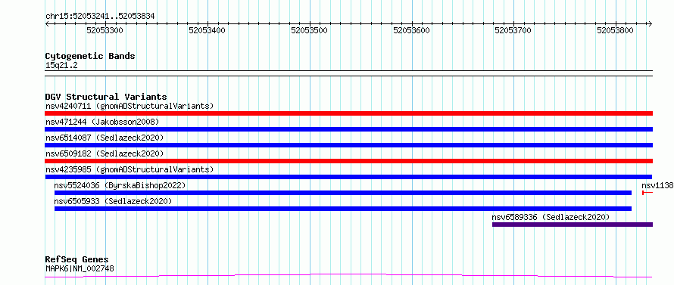
Task: Click the truncated nsv1138 variant label
Action: pos(657,185)
